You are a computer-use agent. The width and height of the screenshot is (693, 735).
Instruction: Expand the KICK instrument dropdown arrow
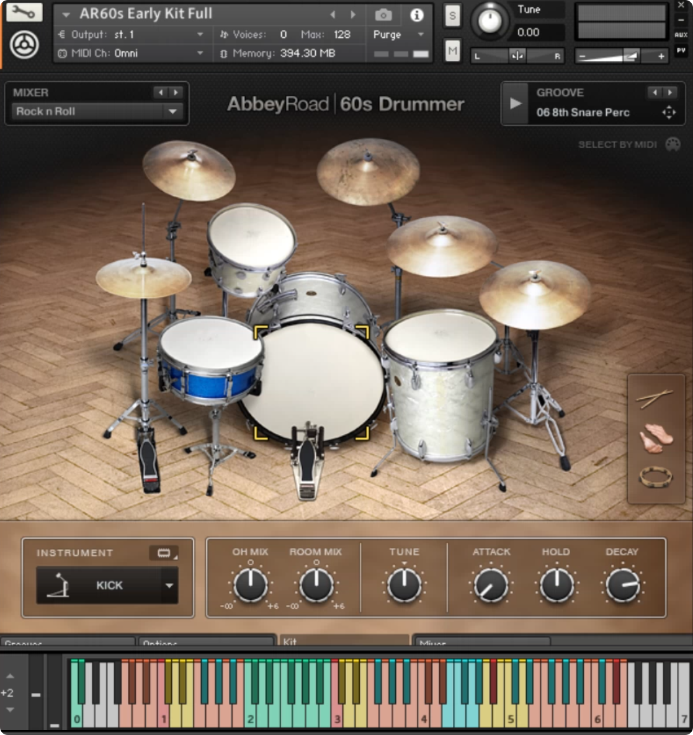(169, 585)
